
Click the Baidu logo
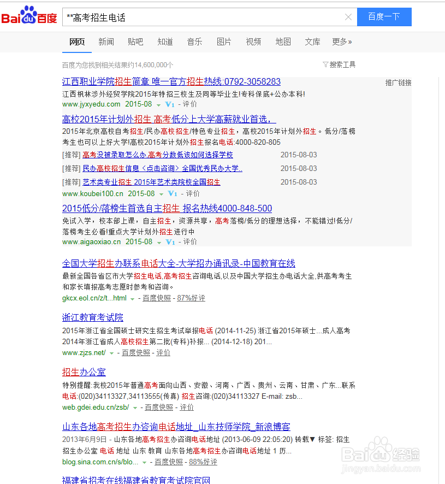(29, 15)
